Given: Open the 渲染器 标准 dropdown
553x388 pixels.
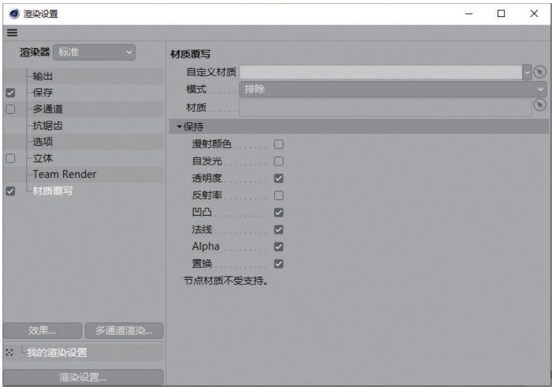Looking at the screenshot, I should [x=94, y=52].
